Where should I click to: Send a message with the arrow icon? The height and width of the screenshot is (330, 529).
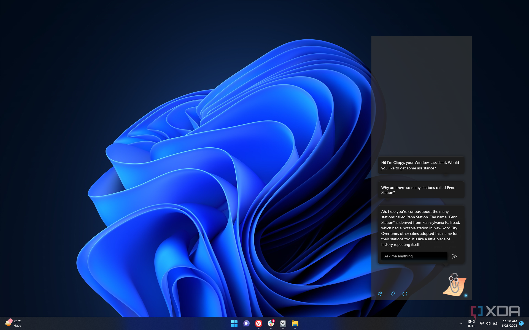tap(455, 256)
